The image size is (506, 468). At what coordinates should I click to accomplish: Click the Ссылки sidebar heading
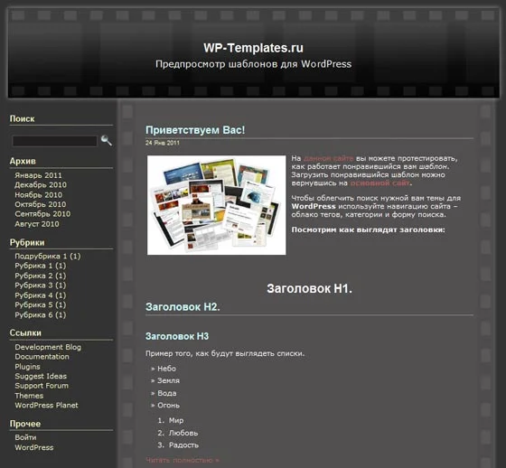coord(25,333)
